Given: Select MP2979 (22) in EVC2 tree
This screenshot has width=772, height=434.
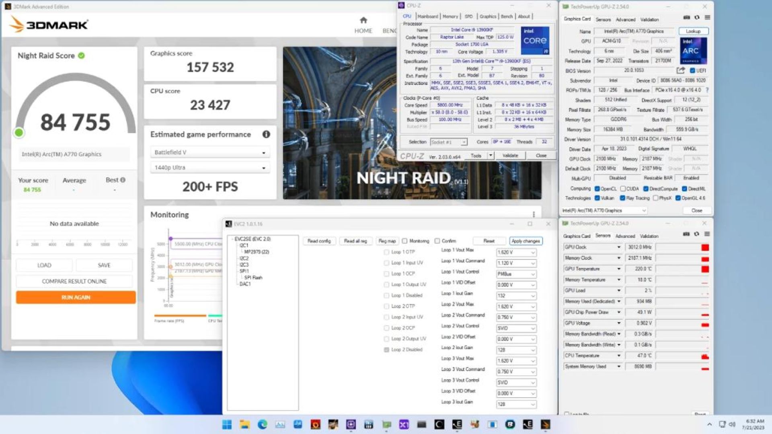Looking at the screenshot, I should click(257, 252).
